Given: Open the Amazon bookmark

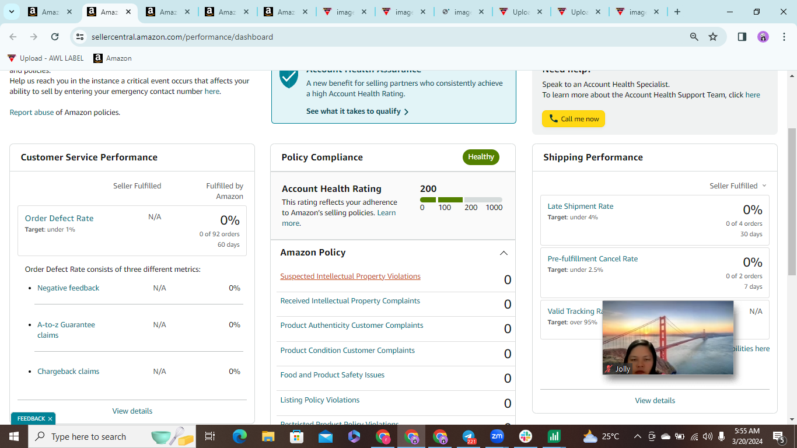Looking at the screenshot, I should click(x=113, y=58).
